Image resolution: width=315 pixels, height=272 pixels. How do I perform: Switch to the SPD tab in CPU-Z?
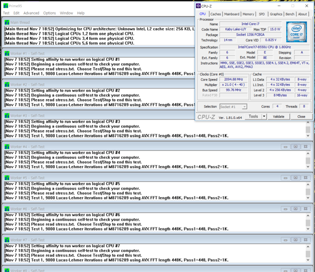point(261,14)
